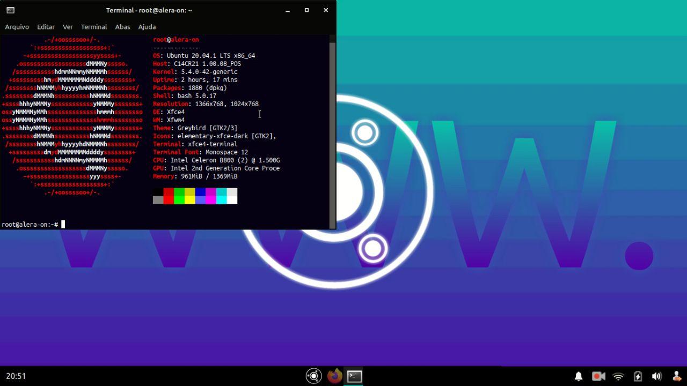This screenshot has width=687, height=386.
Task: Open the Editar menu
Action: 46,27
